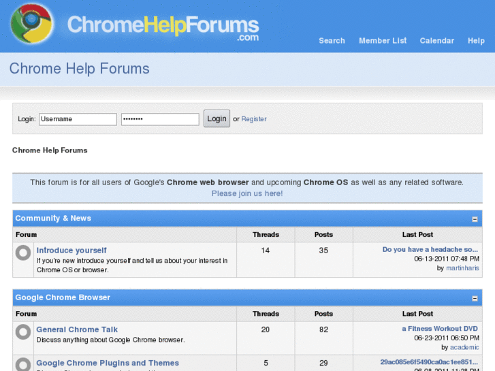Open Calendar in the top navigation
This screenshot has width=495, height=371.
(437, 41)
